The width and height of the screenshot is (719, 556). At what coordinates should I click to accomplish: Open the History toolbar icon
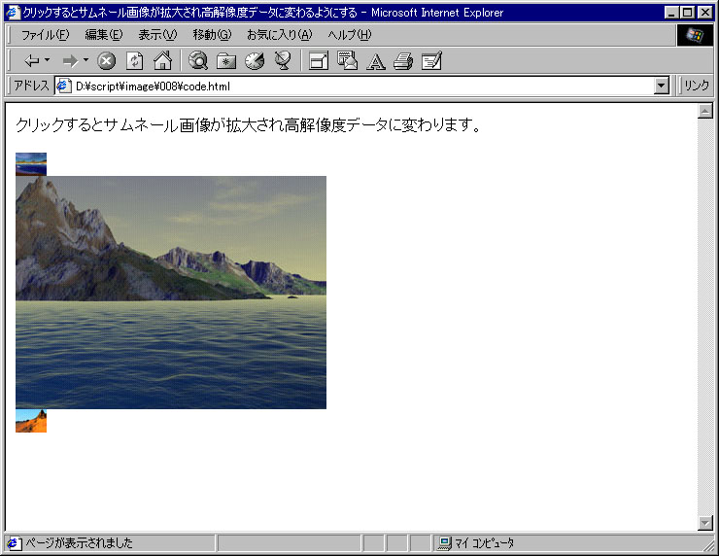click(x=255, y=60)
